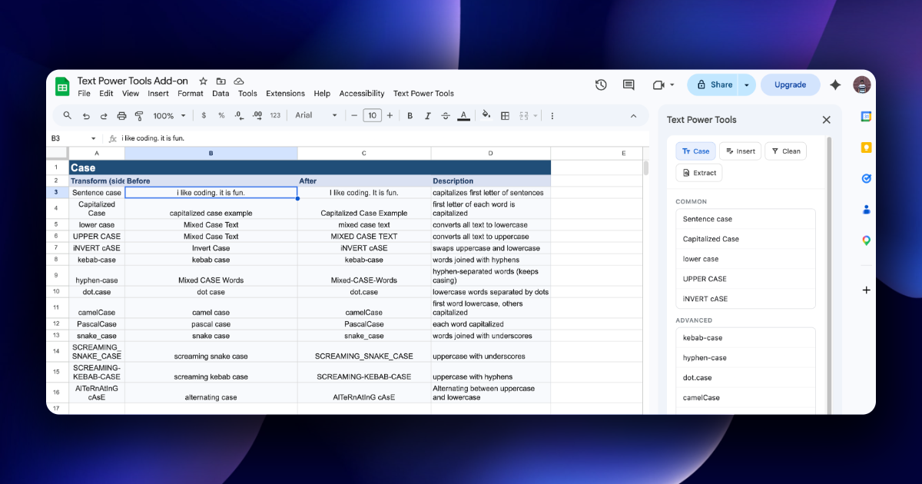Open the Arial font dropdown
The width and height of the screenshot is (922, 484).
pyautogui.click(x=316, y=115)
